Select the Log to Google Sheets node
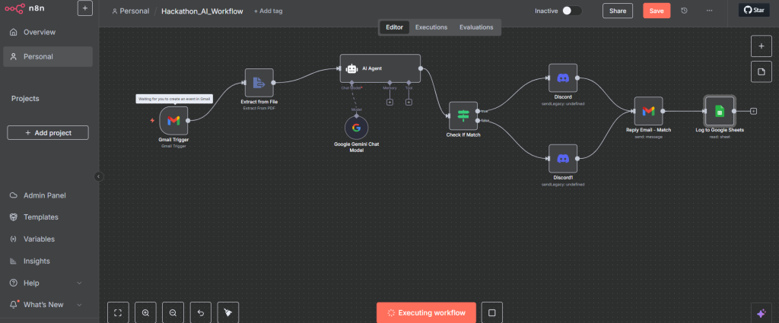 [719, 111]
